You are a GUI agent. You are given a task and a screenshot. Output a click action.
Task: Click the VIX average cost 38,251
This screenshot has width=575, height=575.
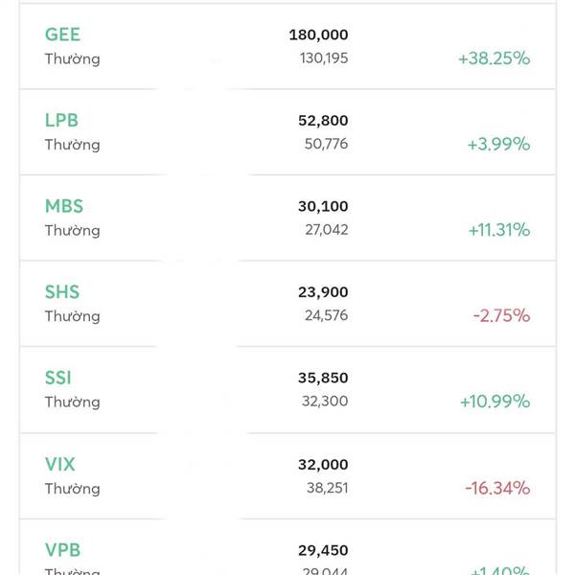326,488
